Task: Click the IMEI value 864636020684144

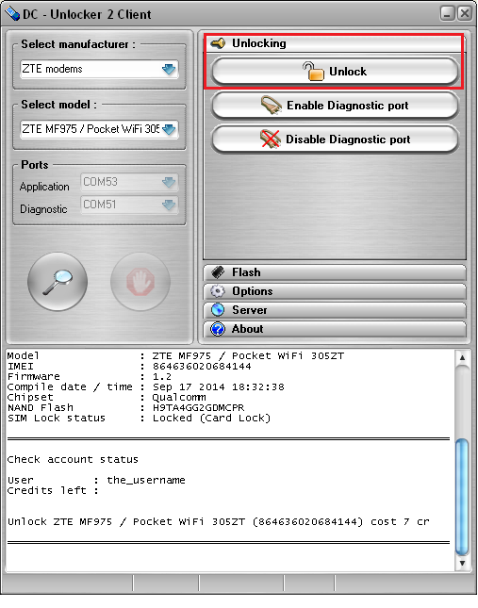Action: pyautogui.click(x=202, y=367)
